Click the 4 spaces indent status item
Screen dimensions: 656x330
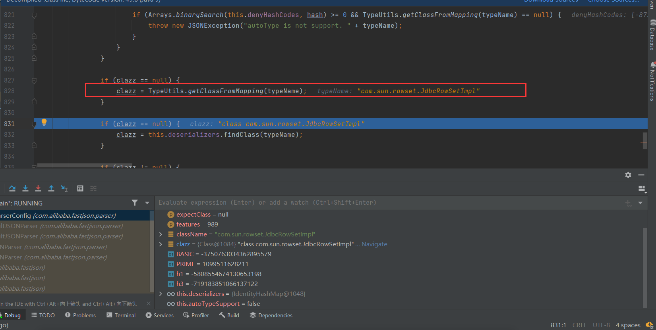(628, 325)
